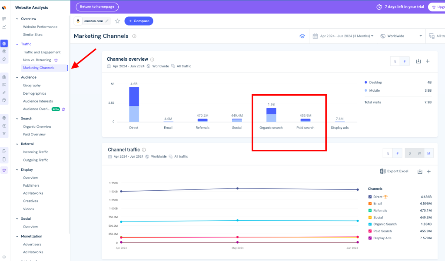Image resolution: width=445 pixels, height=261 pixels.
Task: Open Traffic and Engagement in sidebar
Action: [42, 52]
